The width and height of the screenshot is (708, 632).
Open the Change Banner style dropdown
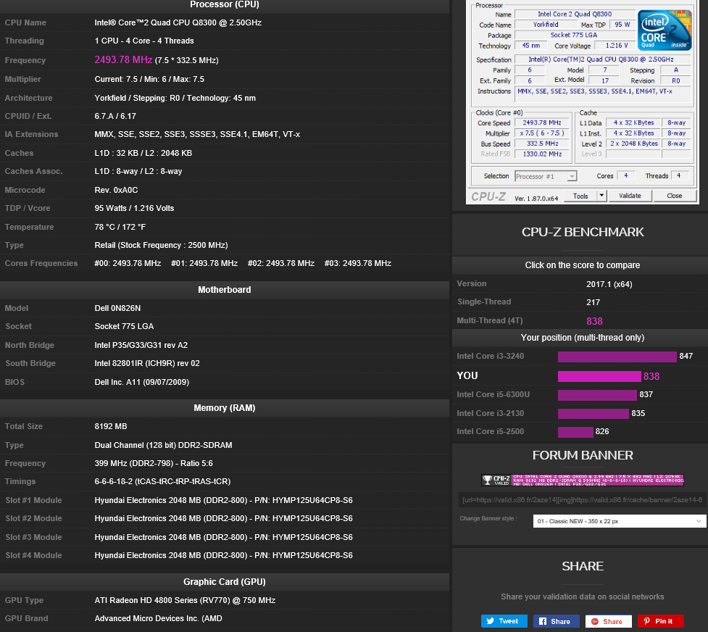[x=619, y=521]
